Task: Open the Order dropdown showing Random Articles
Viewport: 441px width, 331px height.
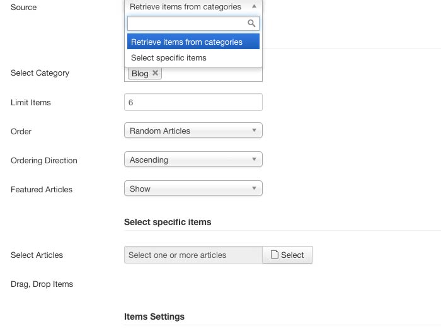Action: (193, 131)
